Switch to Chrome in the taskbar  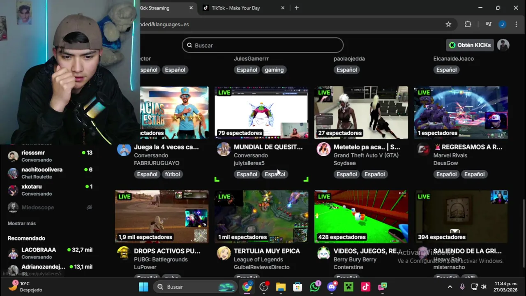tap(247, 287)
